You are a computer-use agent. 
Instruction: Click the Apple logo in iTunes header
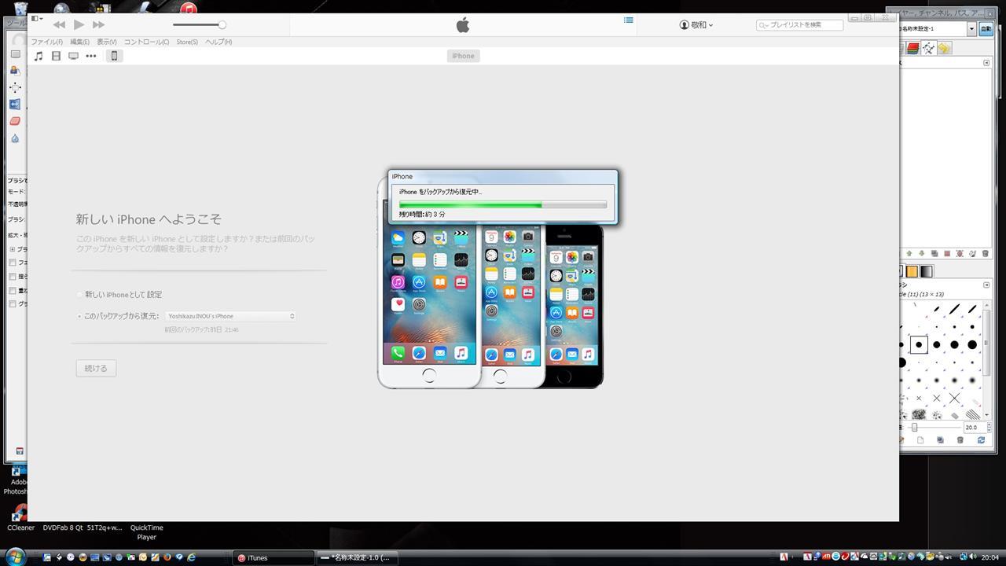[463, 25]
